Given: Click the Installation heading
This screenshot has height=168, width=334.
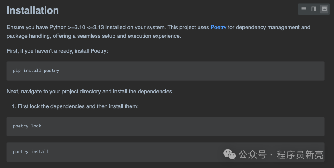Looking at the screenshot, I should coord(33,11).
